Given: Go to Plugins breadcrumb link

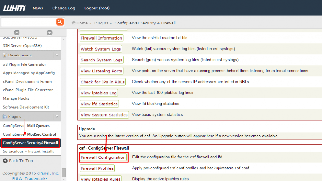Looking at the screenshot, I should [x=101, y=23].
